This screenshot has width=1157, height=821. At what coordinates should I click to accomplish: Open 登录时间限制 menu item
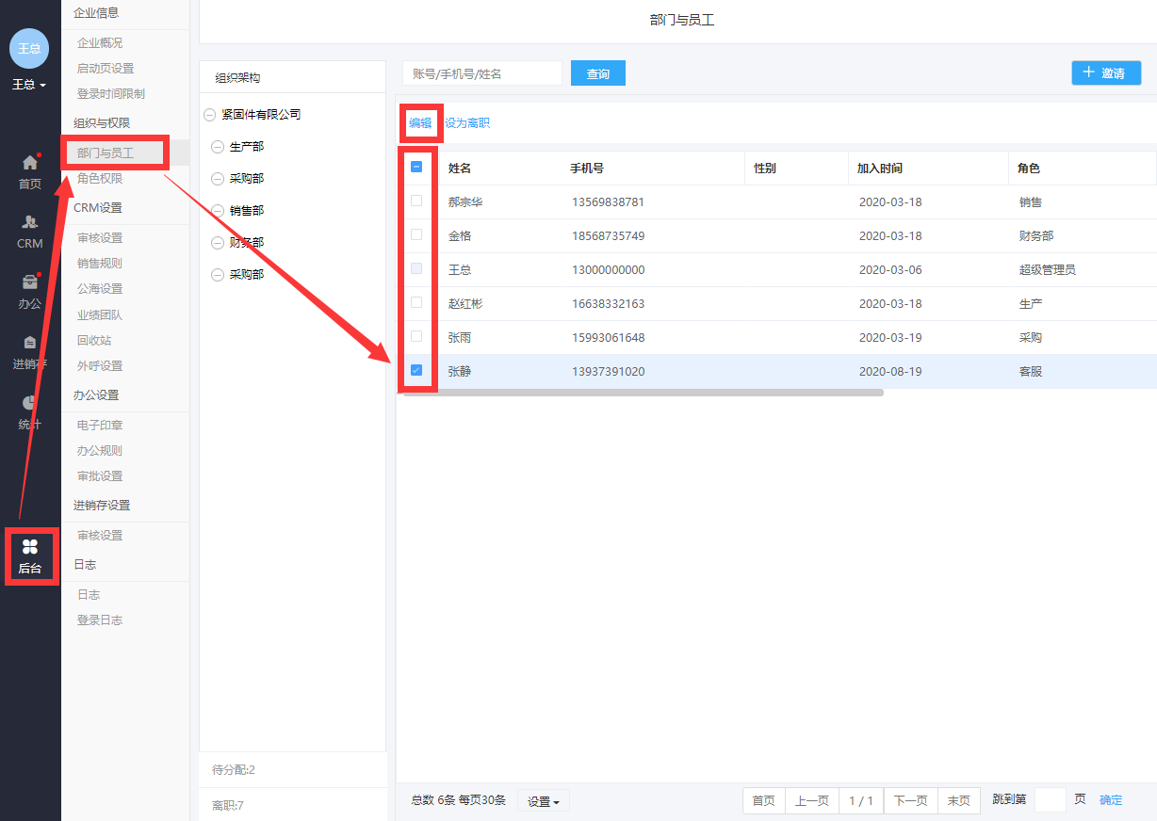point(111,94)
